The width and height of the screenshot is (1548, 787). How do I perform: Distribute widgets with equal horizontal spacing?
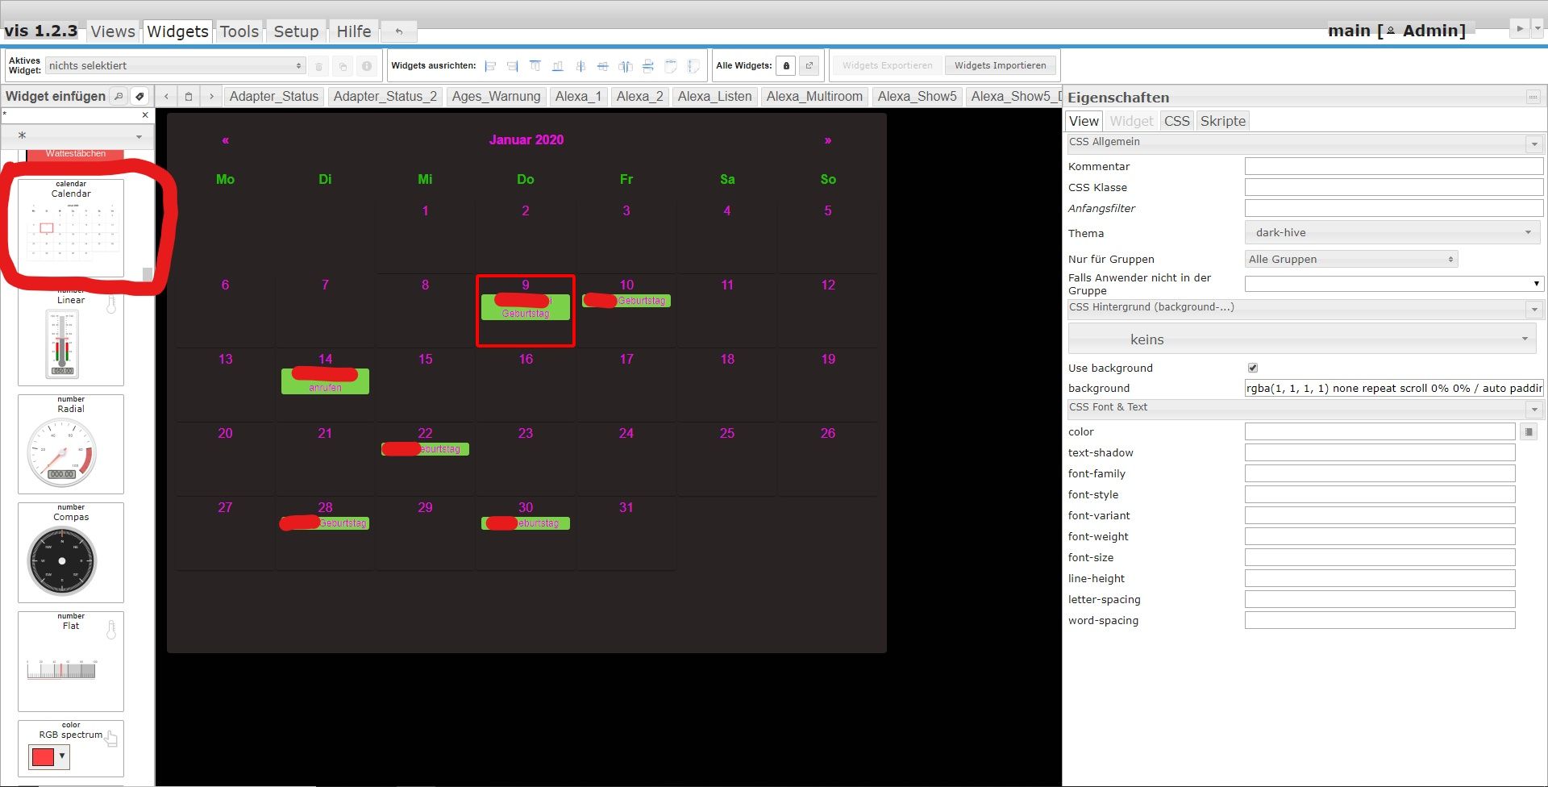click(626, 66)
